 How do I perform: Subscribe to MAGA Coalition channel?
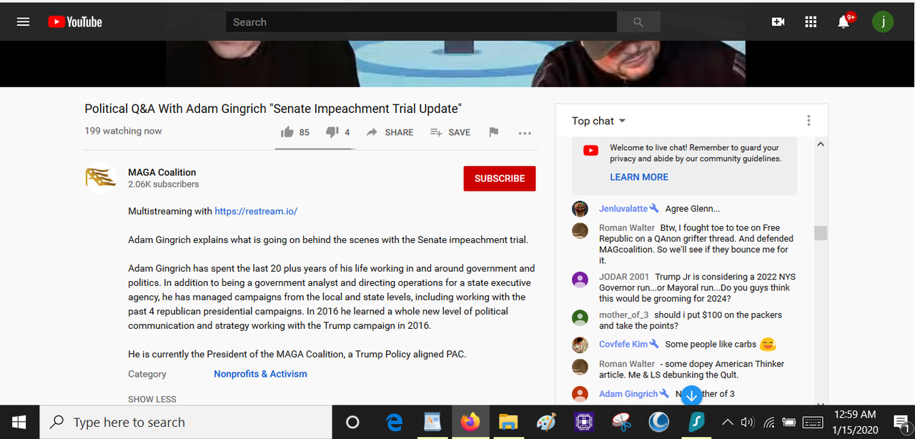(x=500, y=178)
